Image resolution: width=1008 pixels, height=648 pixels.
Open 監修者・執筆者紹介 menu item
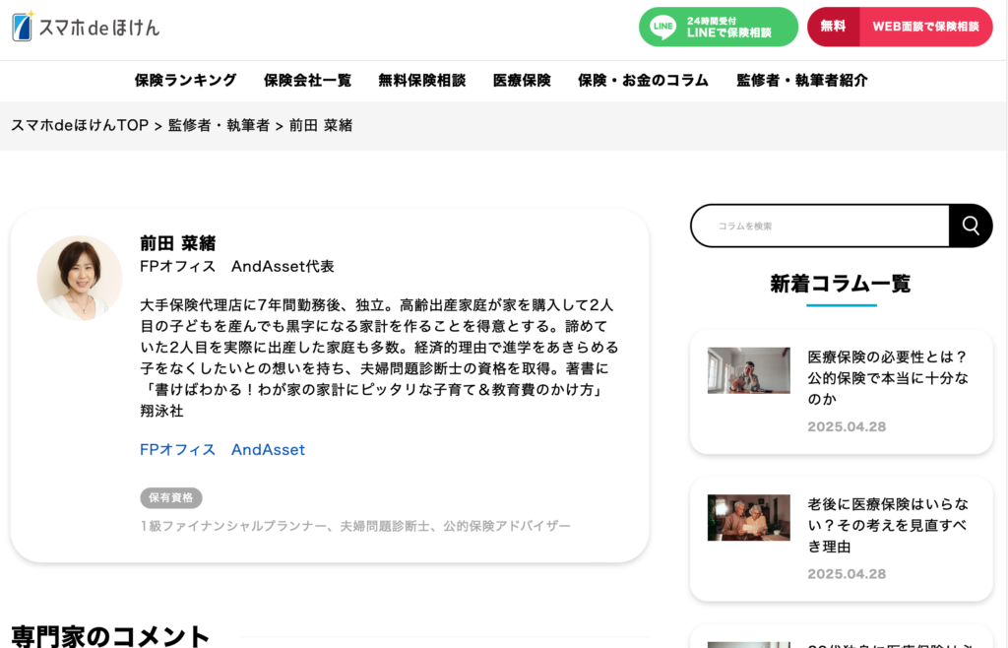[x=801, y=81]
